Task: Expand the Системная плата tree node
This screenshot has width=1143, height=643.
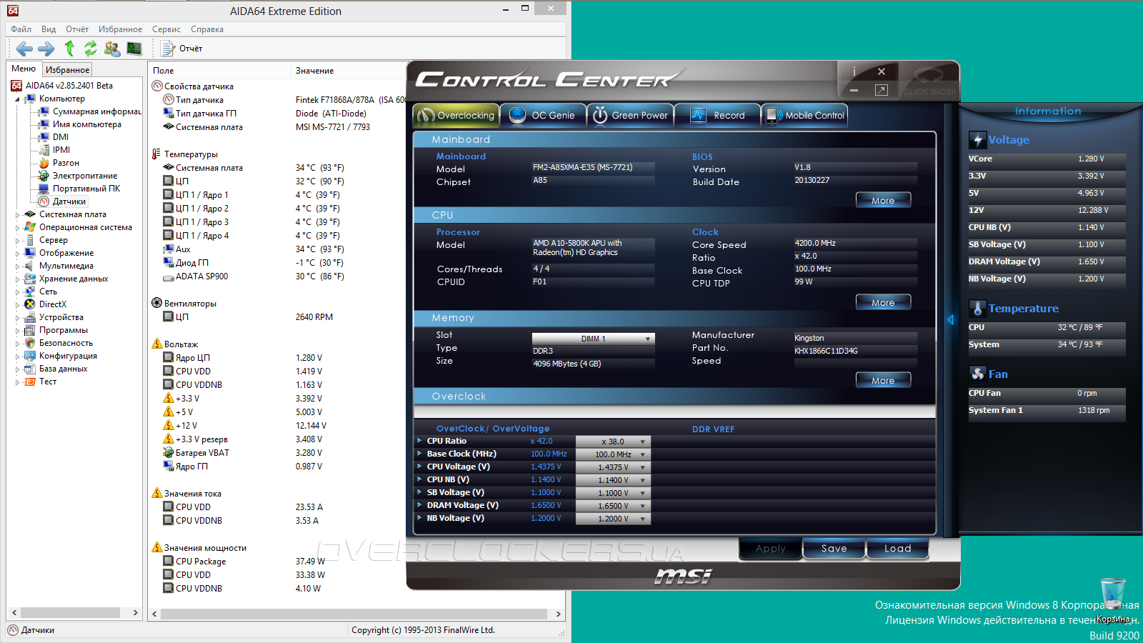Action: 17,214
